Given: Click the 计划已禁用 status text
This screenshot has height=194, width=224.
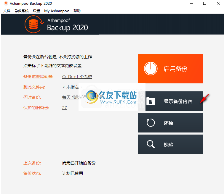Looking at the screenshot, I should [x=73, y=173].
